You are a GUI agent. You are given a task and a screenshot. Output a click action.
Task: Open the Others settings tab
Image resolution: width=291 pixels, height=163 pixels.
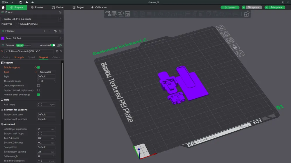point(56,57)
